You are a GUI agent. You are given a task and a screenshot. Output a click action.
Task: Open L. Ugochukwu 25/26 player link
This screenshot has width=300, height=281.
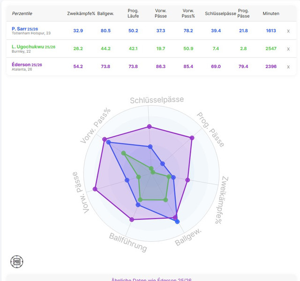coord(33,47)
